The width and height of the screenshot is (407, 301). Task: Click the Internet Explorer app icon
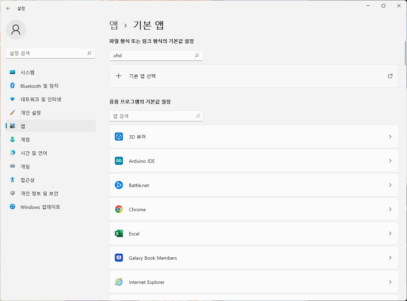click(x=119, y=282)
